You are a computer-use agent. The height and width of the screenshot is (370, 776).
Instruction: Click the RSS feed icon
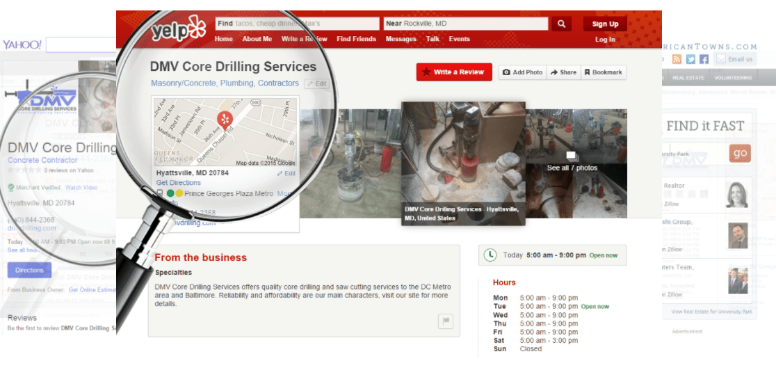[x=677, y=59]
